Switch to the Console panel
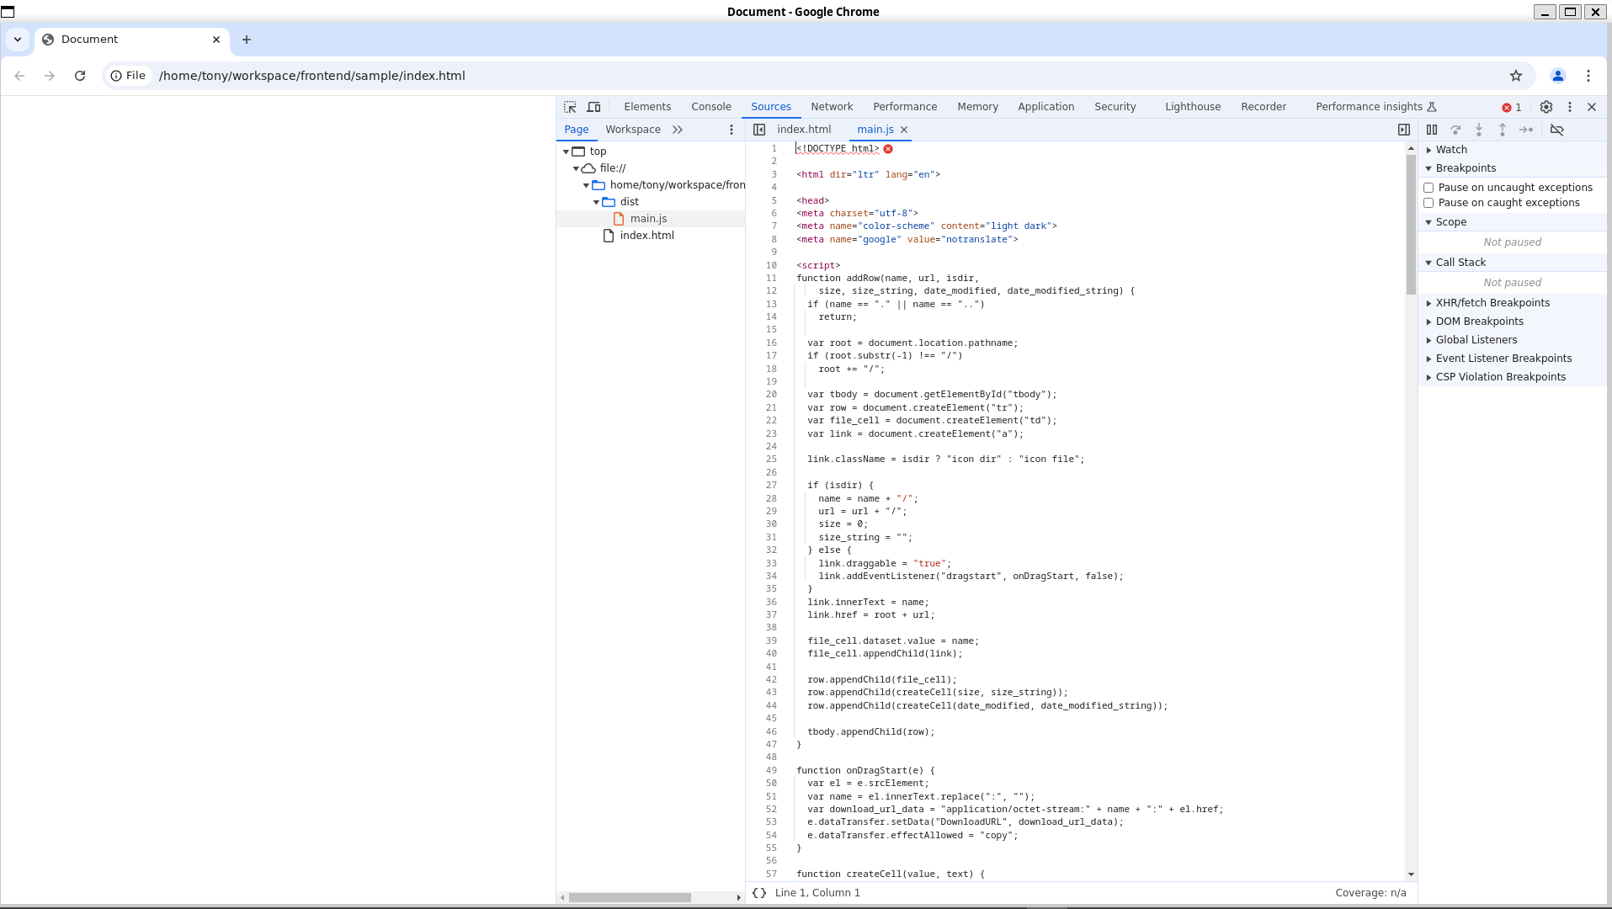The width and height of the screenshot is (1612, 909). [x=711, y=107]
